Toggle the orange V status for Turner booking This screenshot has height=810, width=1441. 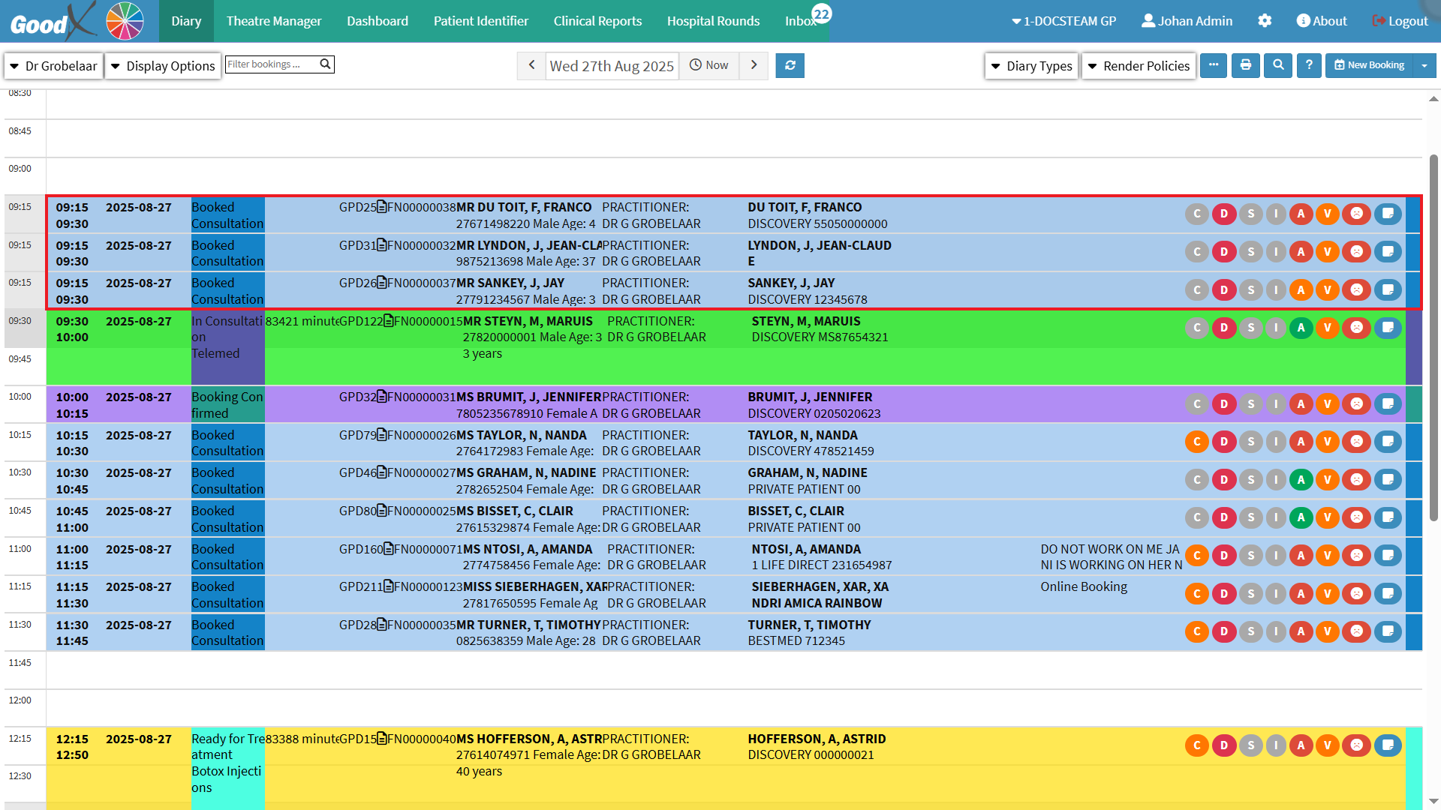coord(1327,631)
